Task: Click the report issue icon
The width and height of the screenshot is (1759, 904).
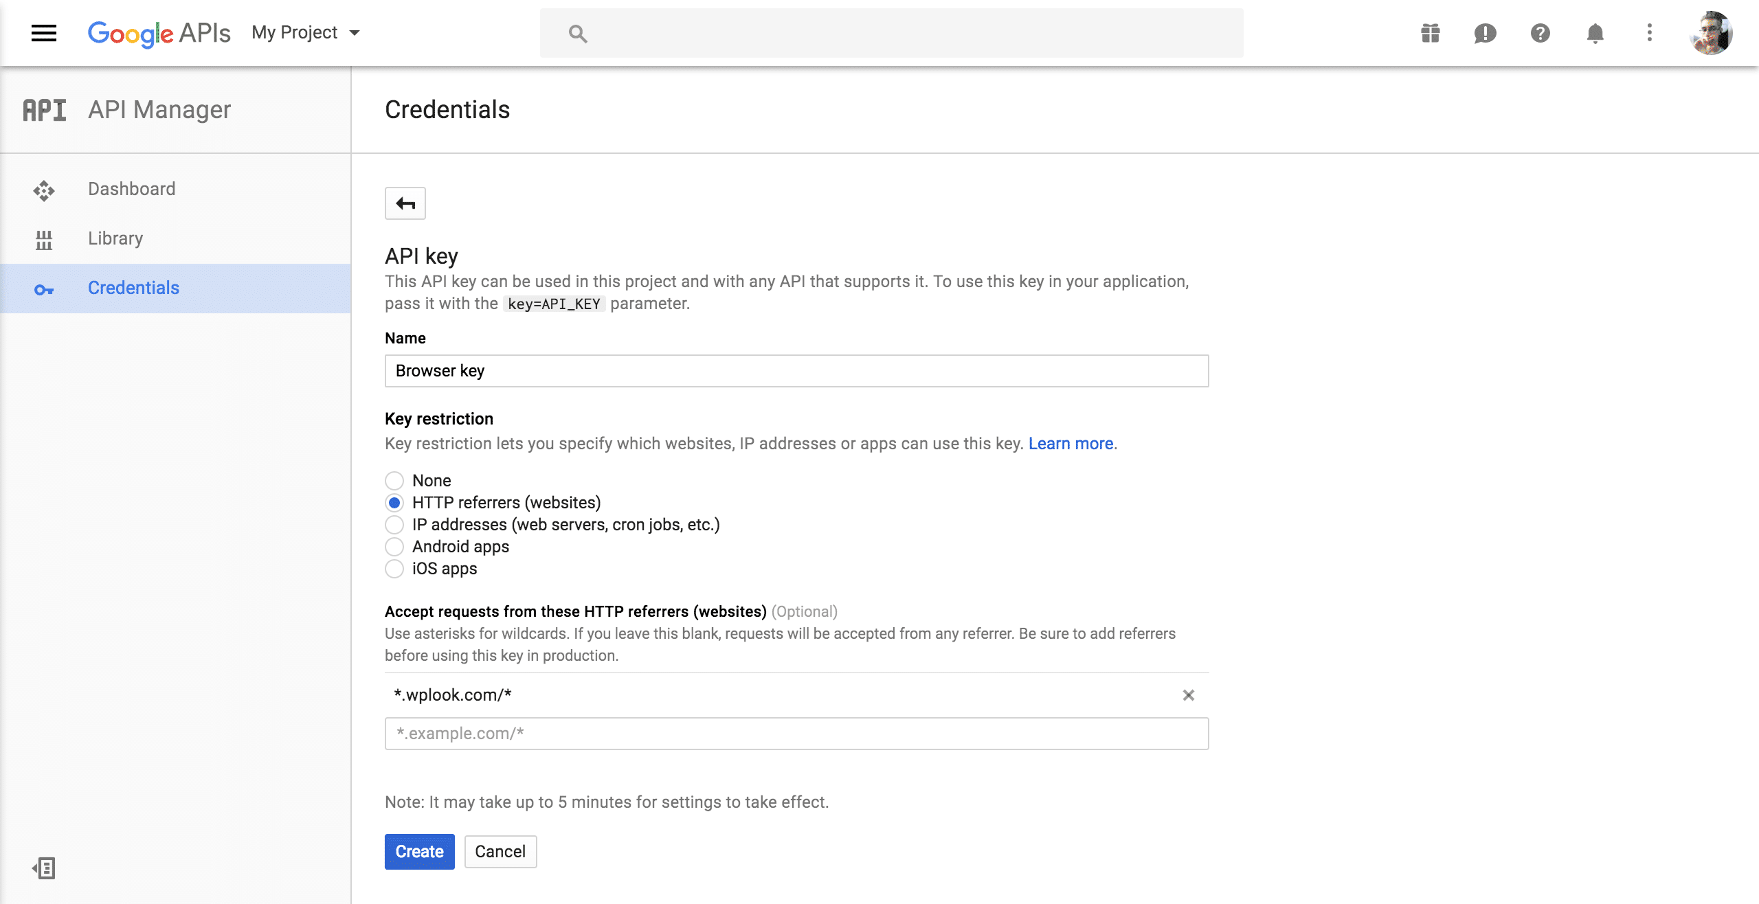Action: tap(1485, 32)
